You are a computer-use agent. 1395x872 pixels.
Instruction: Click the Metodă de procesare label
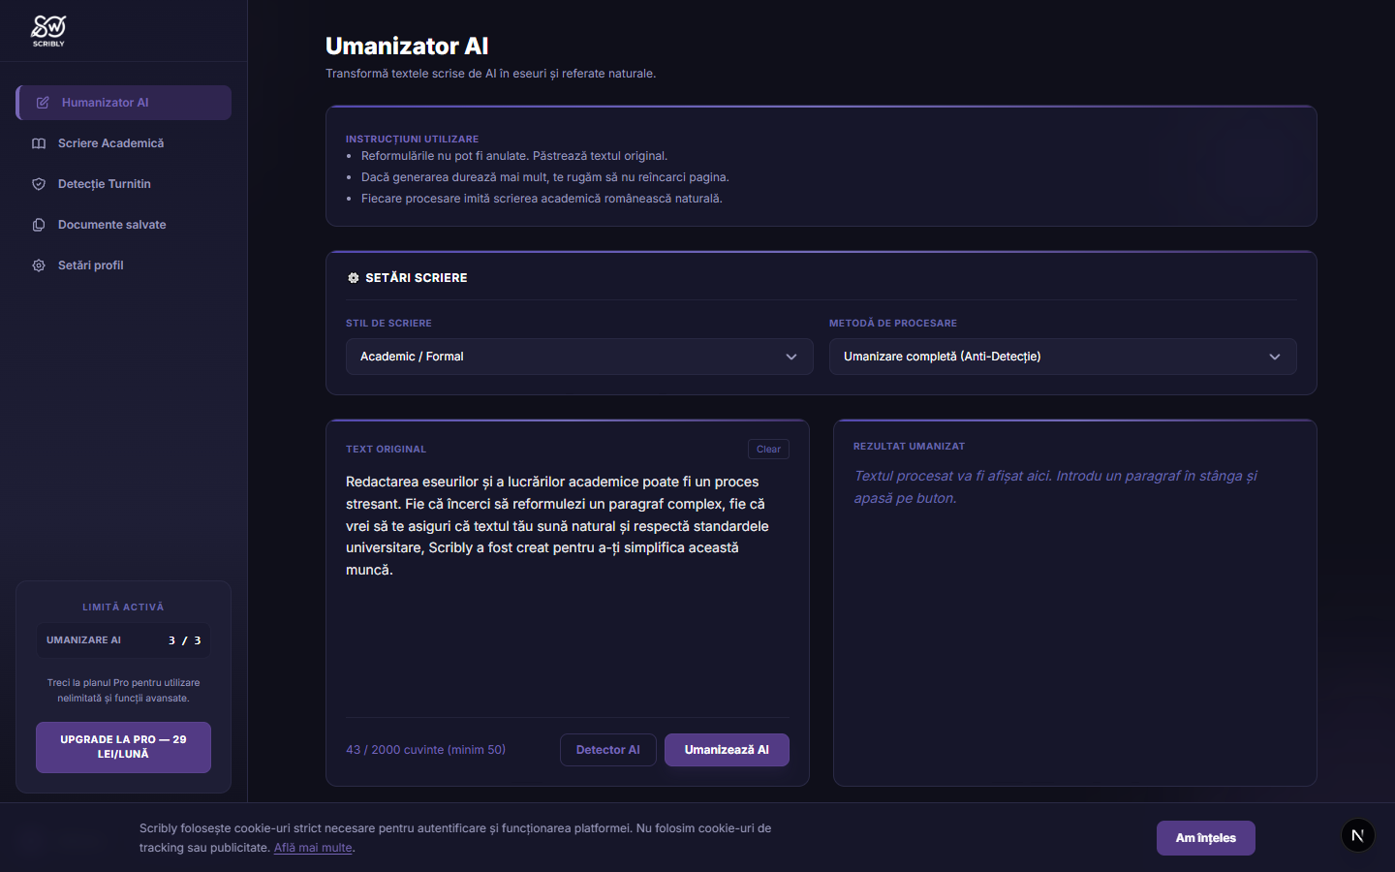pos(893,324)
